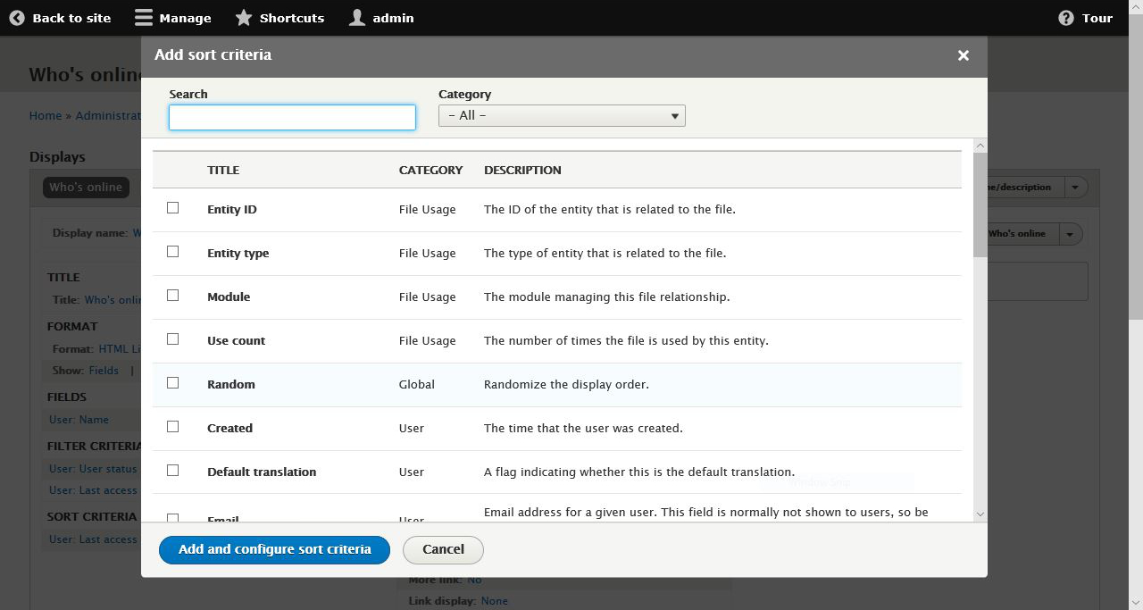Open the admin account icon
Screen dimensions: 1143x610
[356, 17]
